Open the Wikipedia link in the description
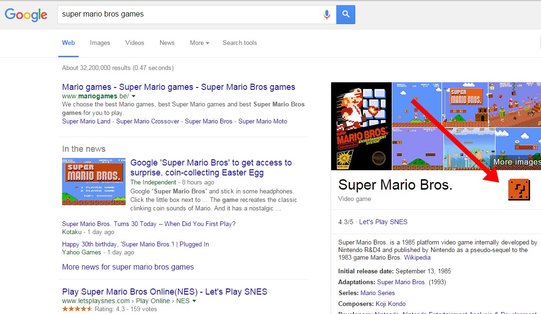 click(417, 258)
